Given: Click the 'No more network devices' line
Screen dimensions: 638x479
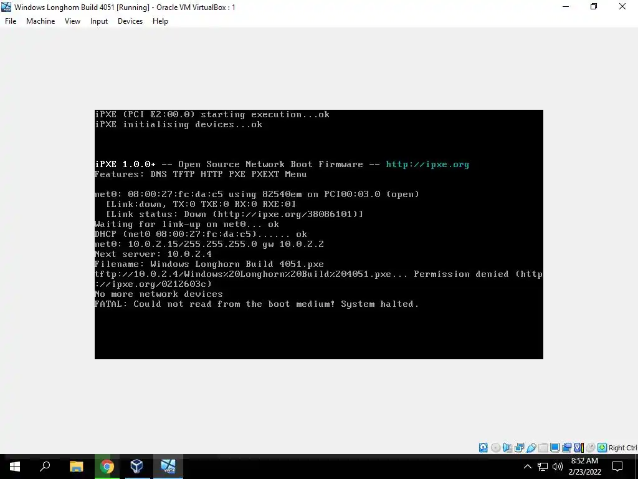Looking at the screenshot, I should pos(159,294).
